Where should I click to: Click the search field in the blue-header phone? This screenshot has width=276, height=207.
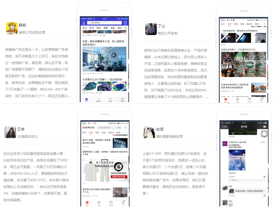(105, 23)
